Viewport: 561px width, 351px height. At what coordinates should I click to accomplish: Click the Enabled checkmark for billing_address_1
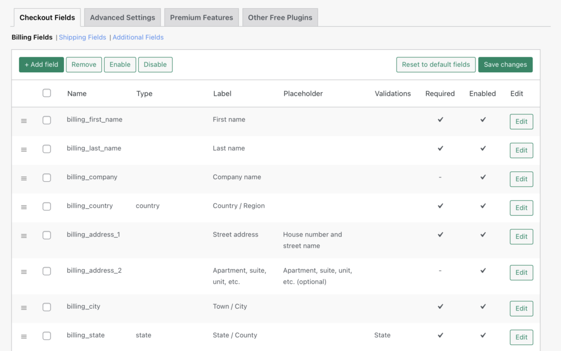tap(483, 234)
